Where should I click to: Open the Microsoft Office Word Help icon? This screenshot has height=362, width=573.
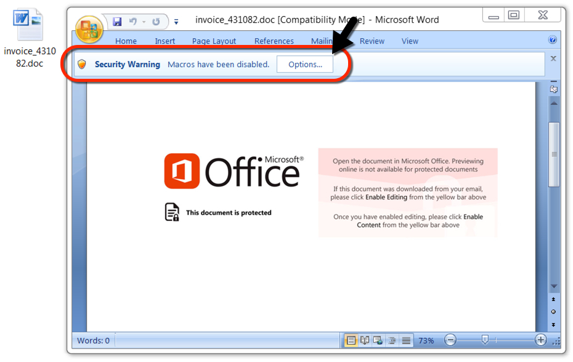(553, 40)
